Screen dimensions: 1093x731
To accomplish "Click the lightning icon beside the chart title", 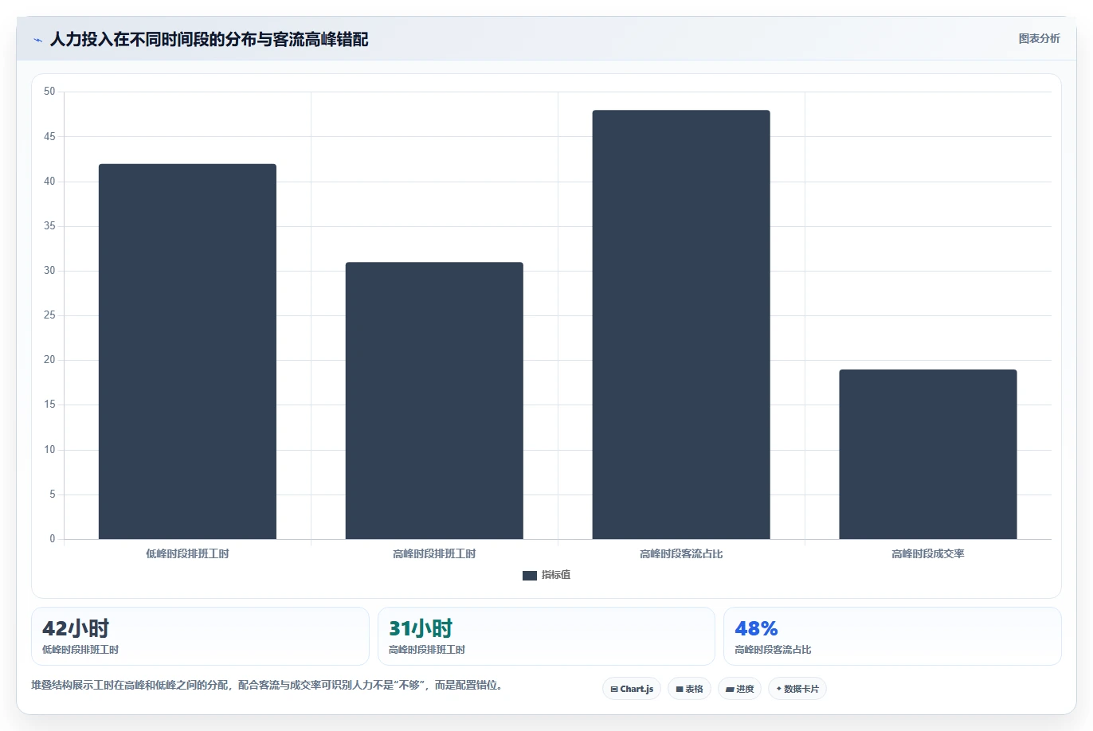I will tap(37, 40).
